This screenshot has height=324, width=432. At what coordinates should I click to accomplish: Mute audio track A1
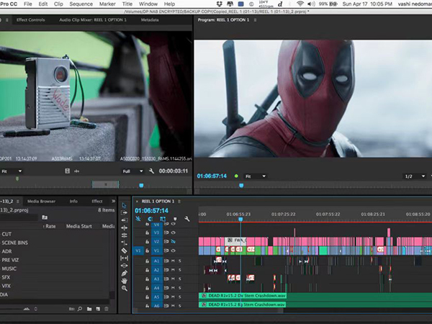click(x=174, y=261)
